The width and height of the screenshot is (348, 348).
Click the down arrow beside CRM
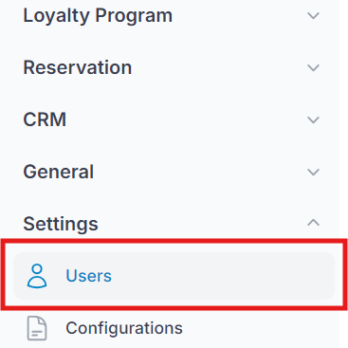point(313,119)
